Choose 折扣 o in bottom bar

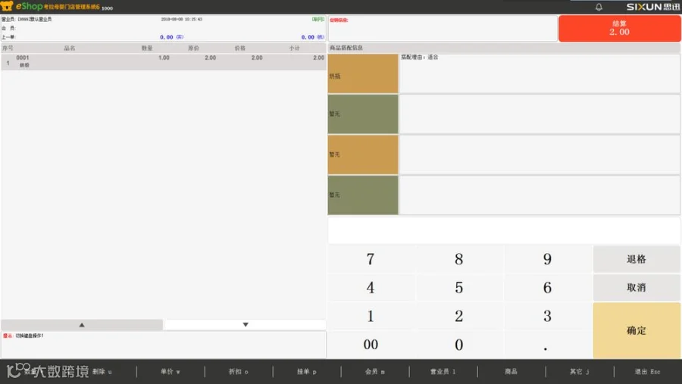pos(239,372)
